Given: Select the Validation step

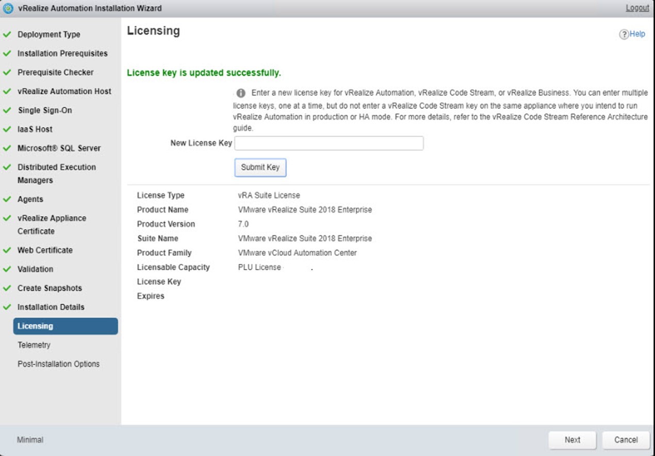Looking at the screenshot, I should (x=35, y=269).
